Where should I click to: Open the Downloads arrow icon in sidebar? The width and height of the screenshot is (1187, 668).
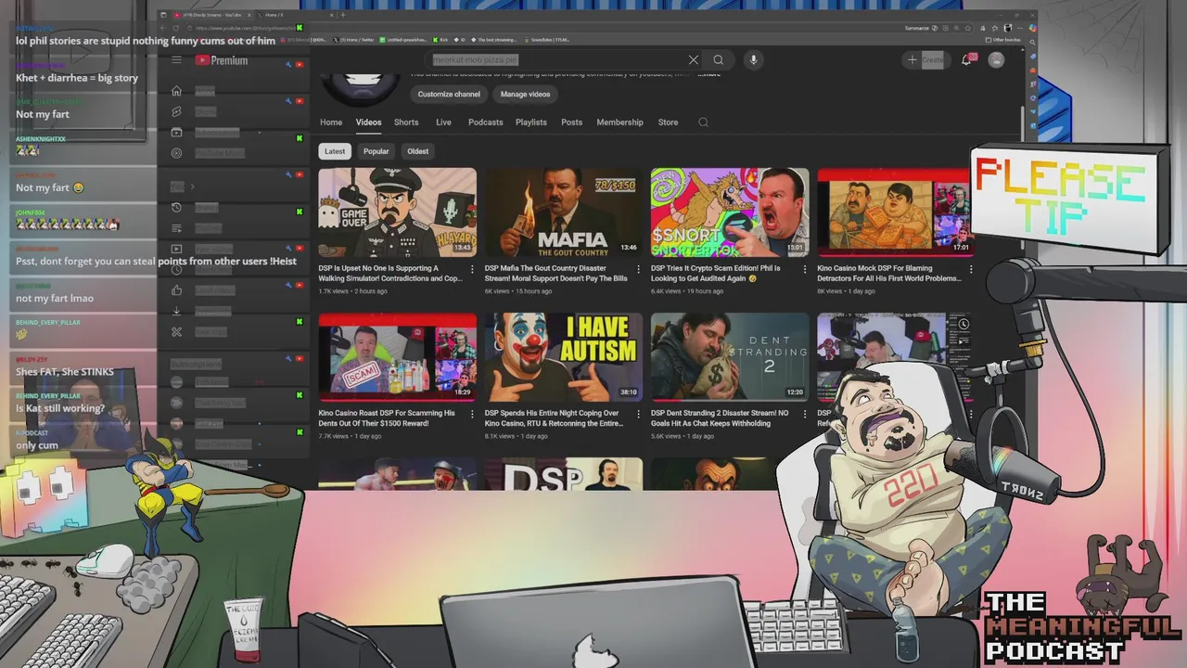(x=176, y=311)
